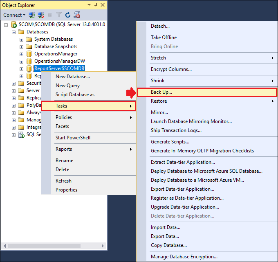Screen dimensions: 278x262
Task: Choose Encrypt Columns...
Action: [207, 69]
